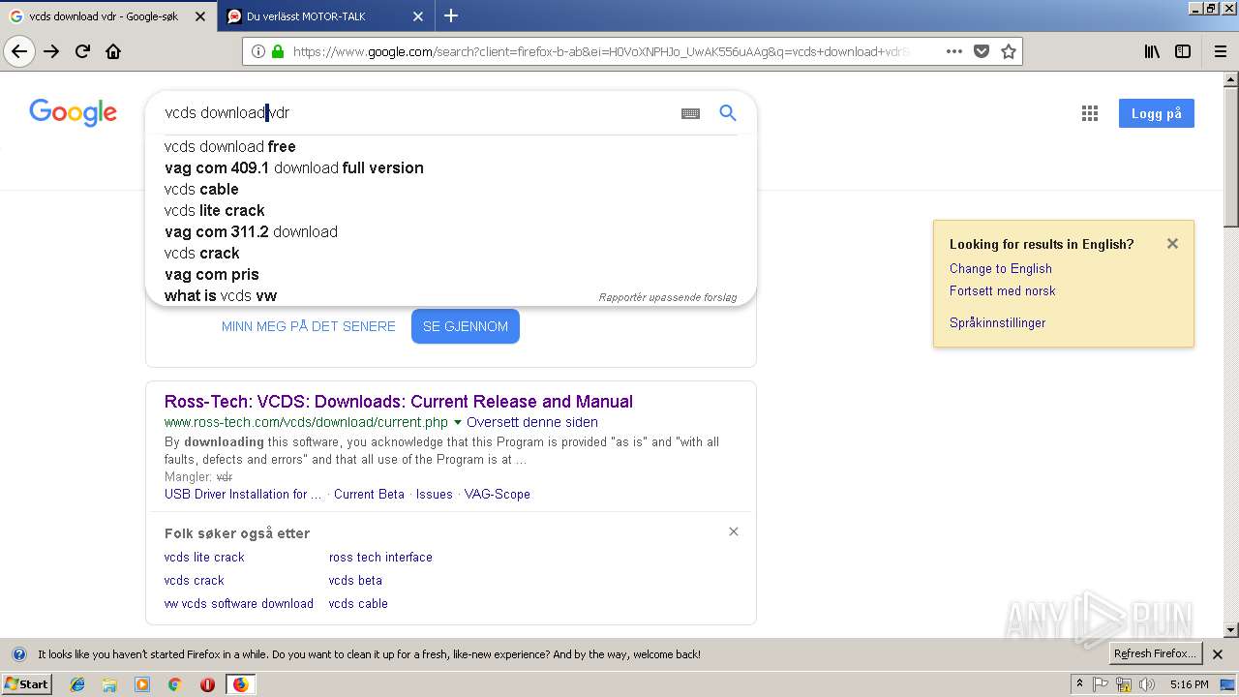Click the 'Refresh Firefox...' button
This screenshot has width=1239, height=697.
click(x=1155, y=654)
